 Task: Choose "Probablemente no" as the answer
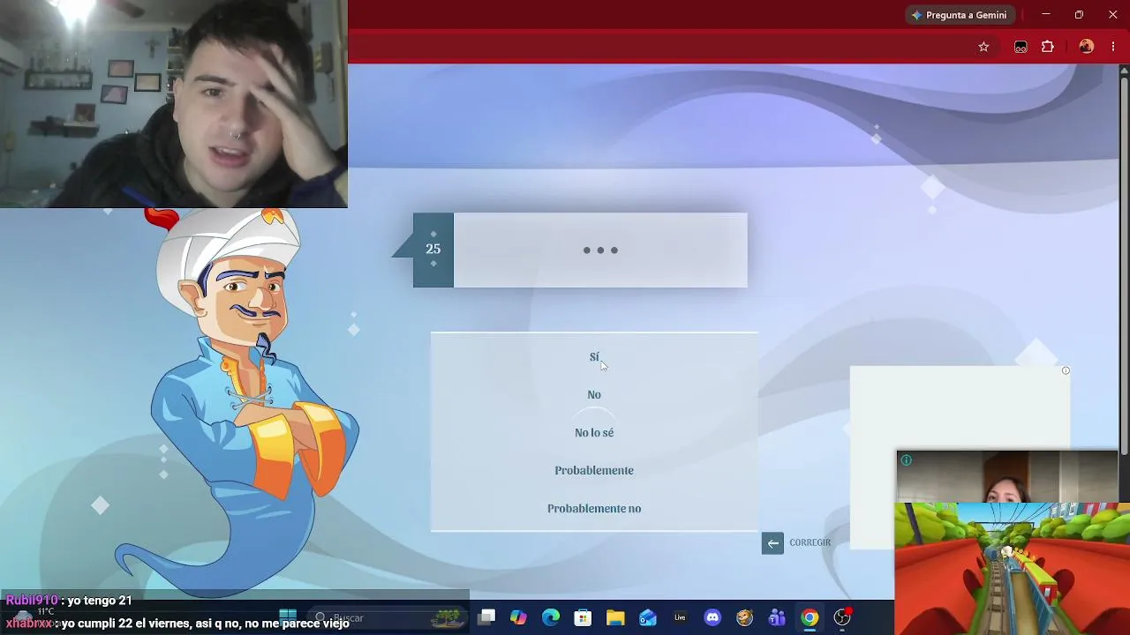coord(594,509)
